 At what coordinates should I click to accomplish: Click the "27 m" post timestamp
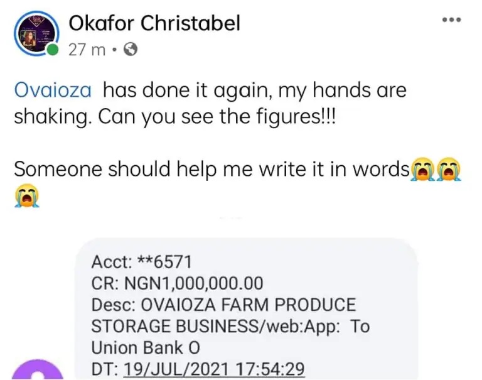tap(87, 50)
